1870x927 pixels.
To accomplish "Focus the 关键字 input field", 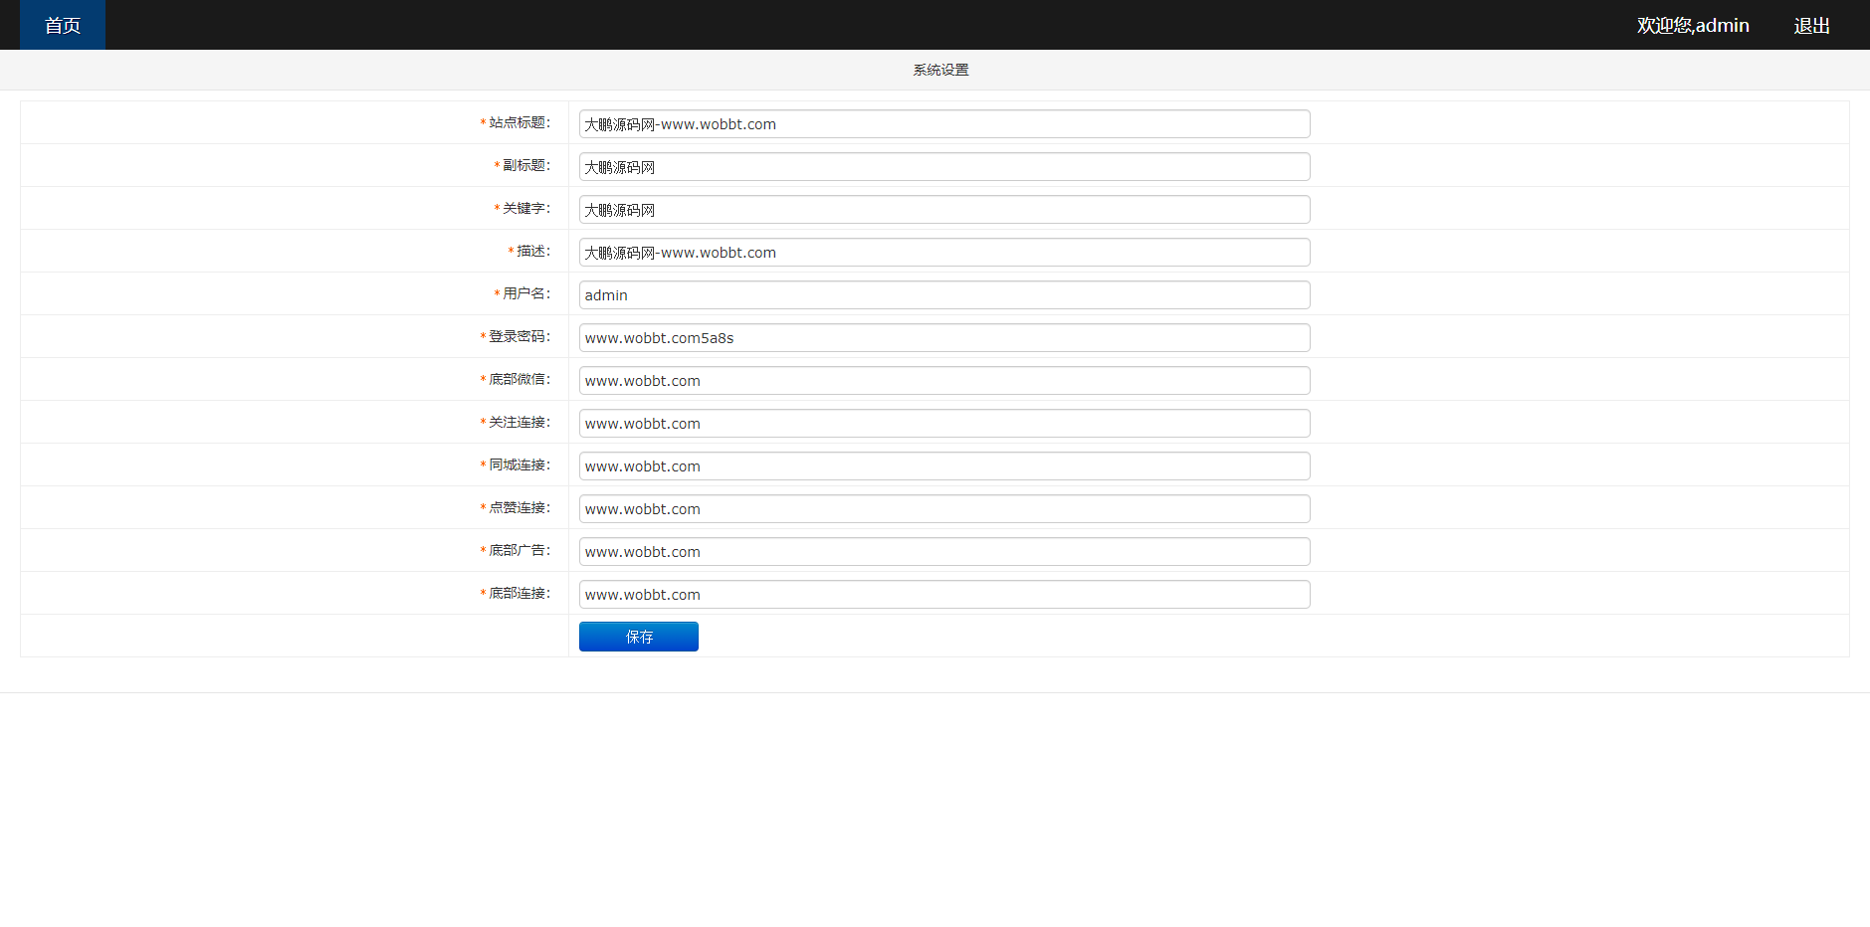I will (942, 209).
